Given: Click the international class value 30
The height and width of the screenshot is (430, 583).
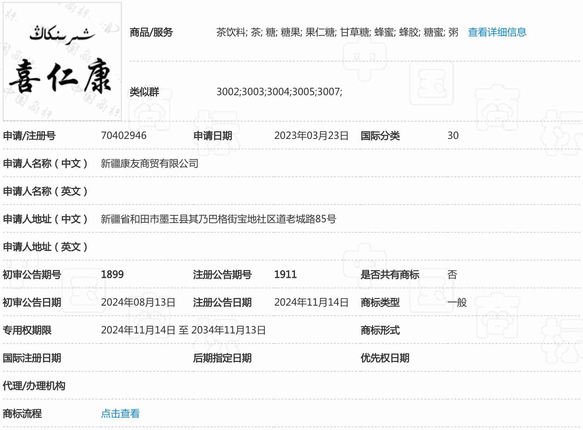Looking at the screenshot, I should point(453,135).
